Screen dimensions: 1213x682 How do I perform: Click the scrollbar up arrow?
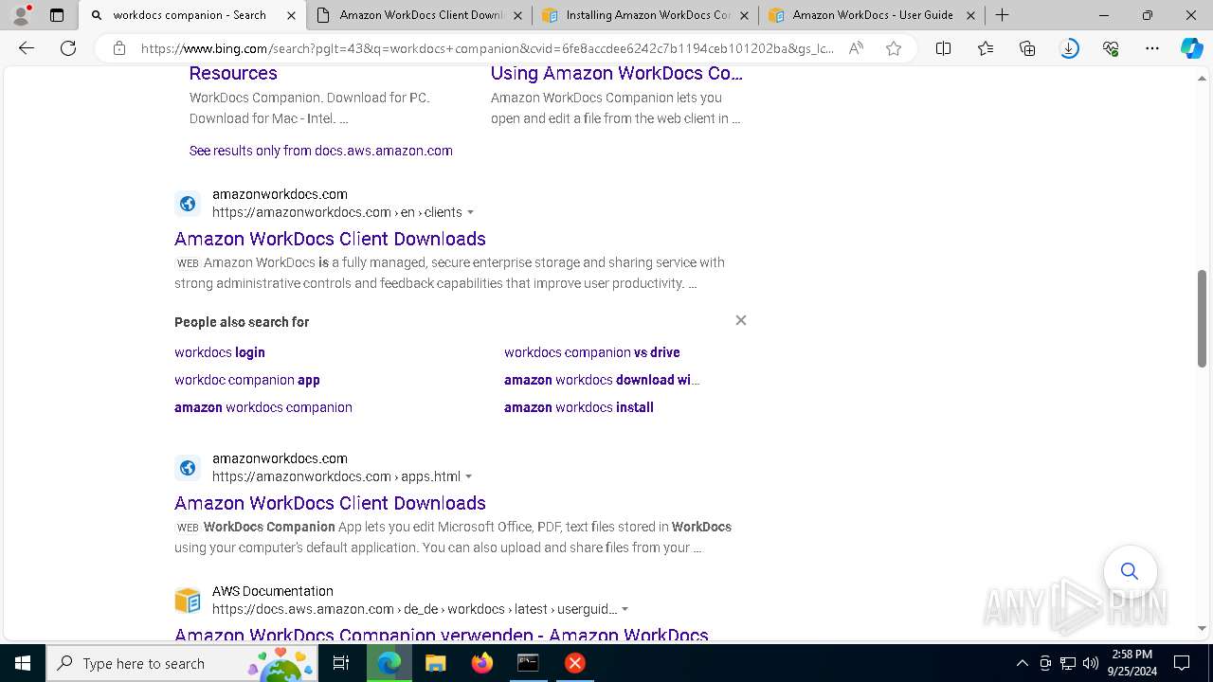click(x=1202, y=79)
